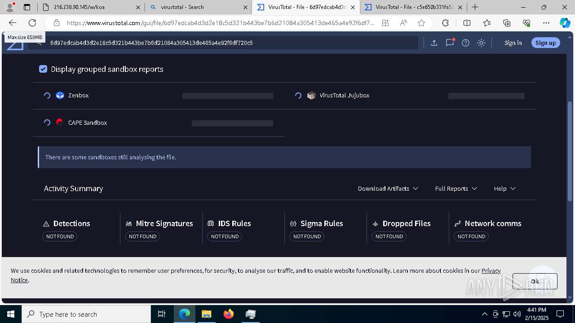Click the Sign up button
Screen dimensions: 575x323
point(546,43)
